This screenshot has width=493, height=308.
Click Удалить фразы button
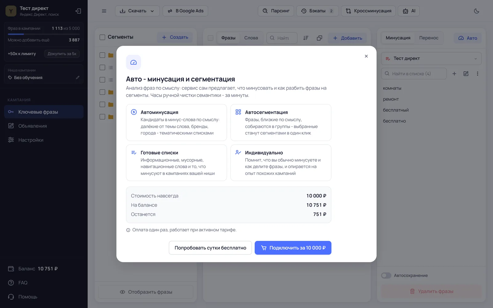[431, 291]
